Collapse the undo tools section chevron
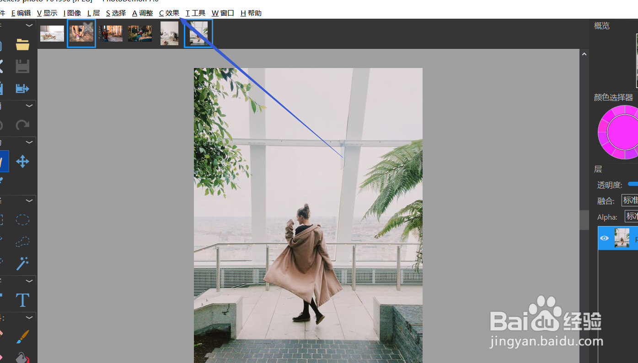This screenshot has width=638, height=363. click(29, 105)
